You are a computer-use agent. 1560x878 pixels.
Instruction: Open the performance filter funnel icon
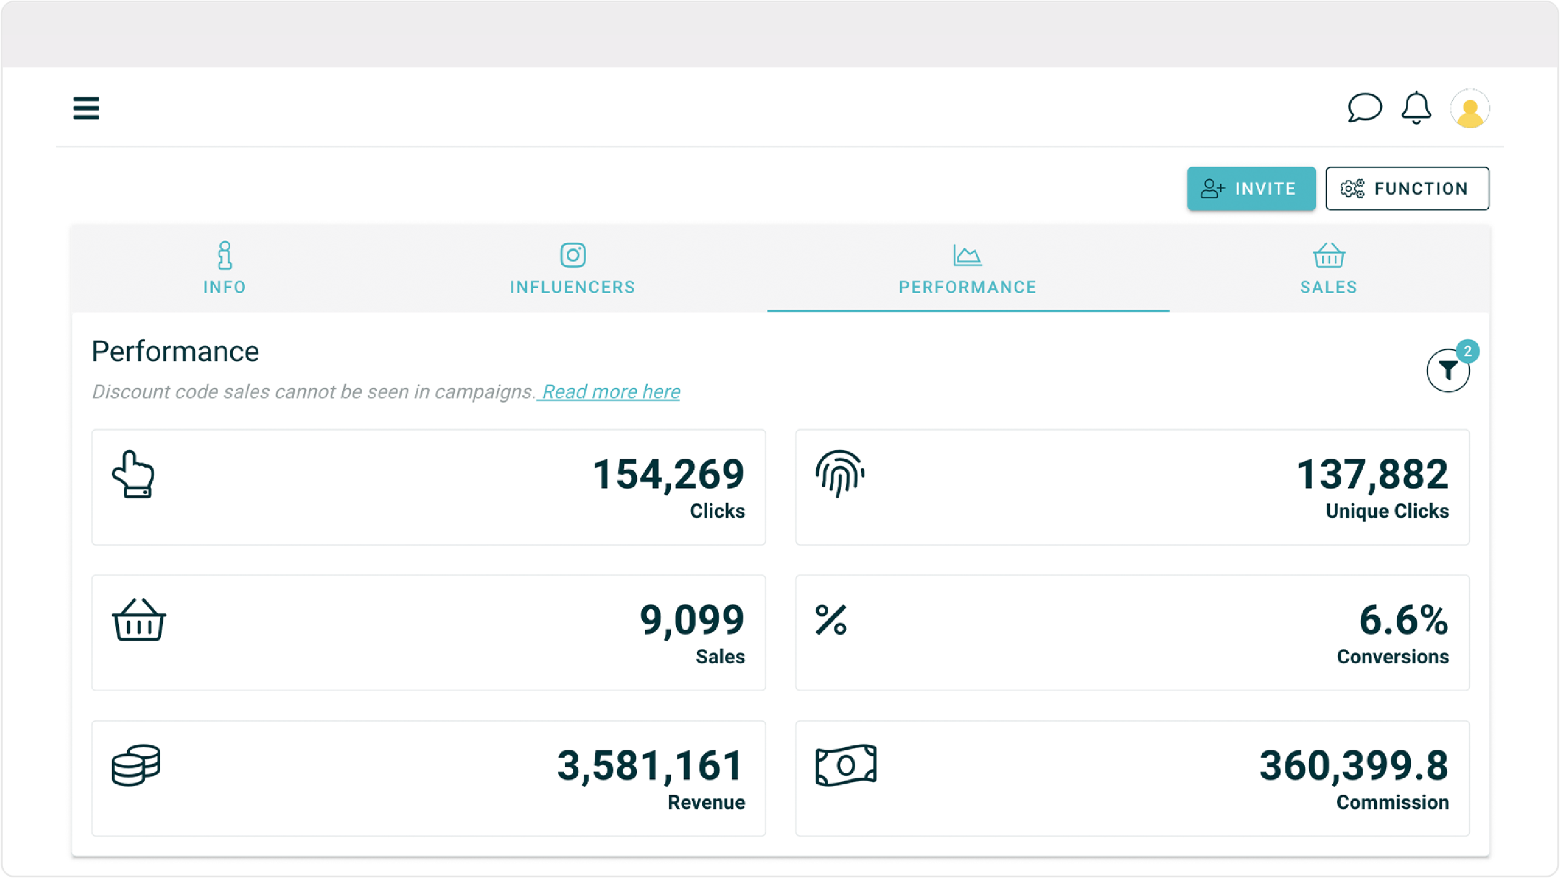click(x=1448, y=370)
